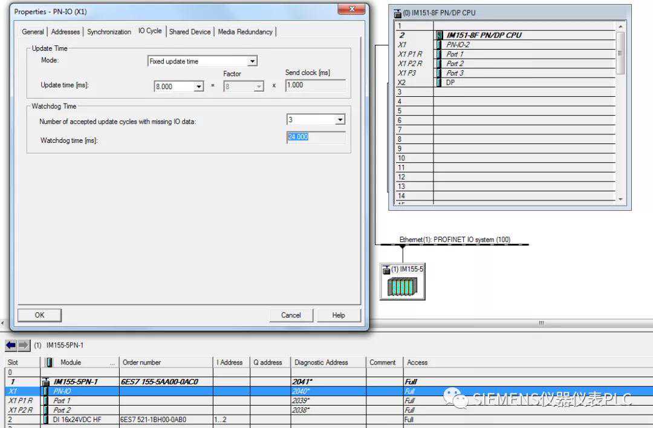Expand the Update time [ms] dropdown
Screen dimensions: 653x428
click(198, 87)
